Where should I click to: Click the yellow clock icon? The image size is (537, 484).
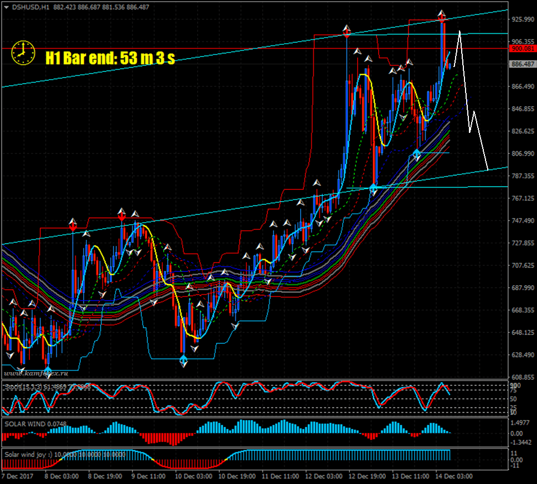pos(21,51)
